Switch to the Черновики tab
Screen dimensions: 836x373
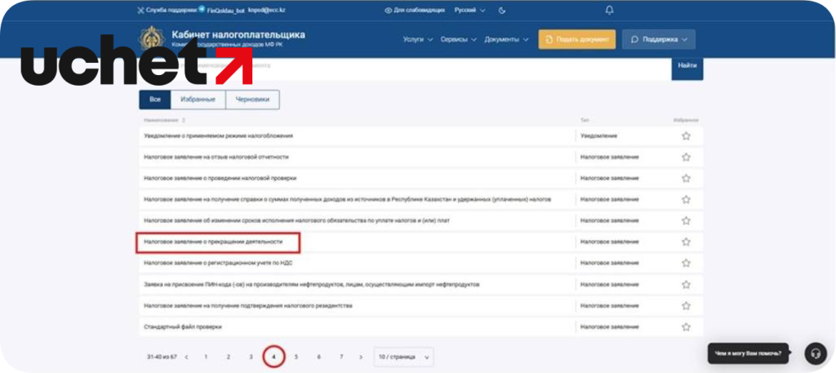coord(252,100)
